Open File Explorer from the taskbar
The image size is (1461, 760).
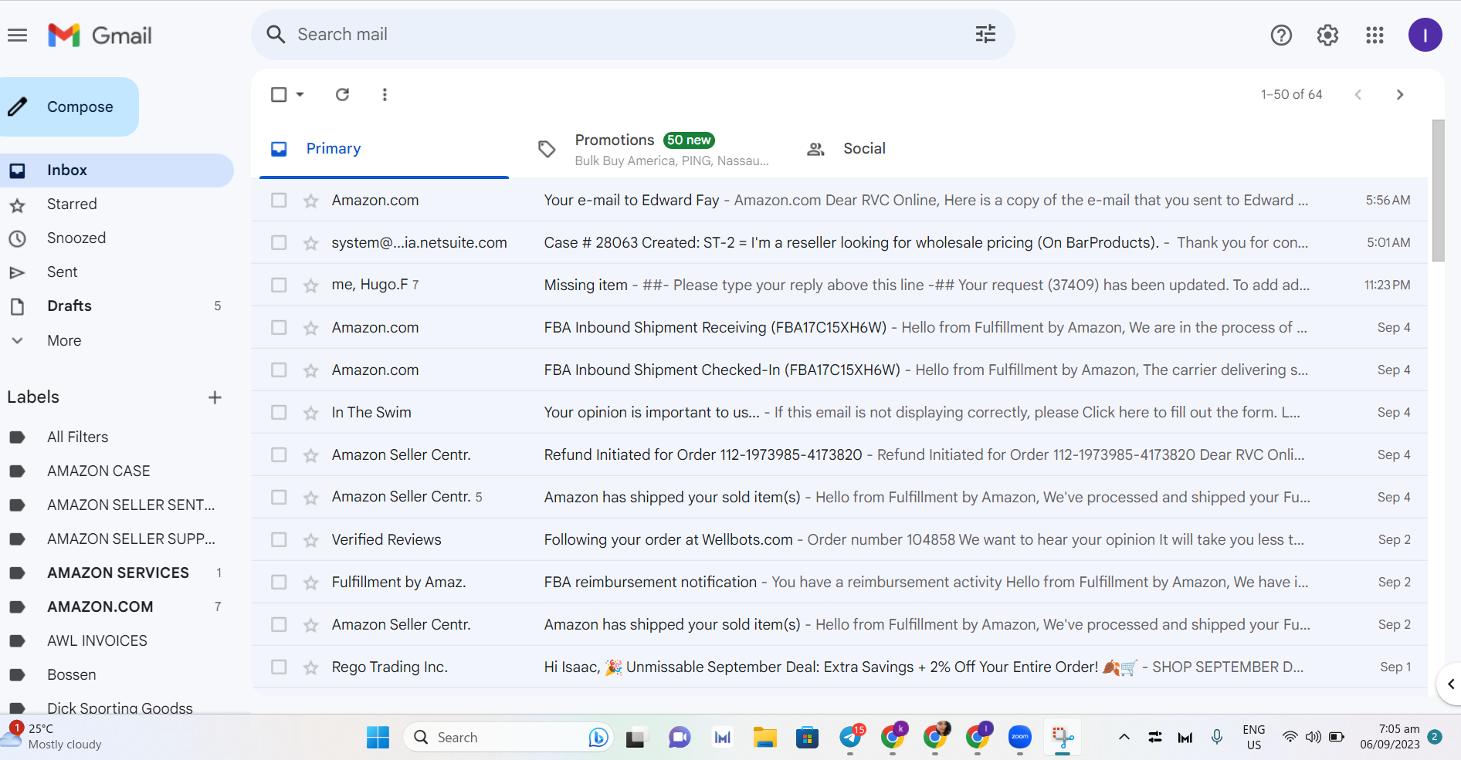764,738
